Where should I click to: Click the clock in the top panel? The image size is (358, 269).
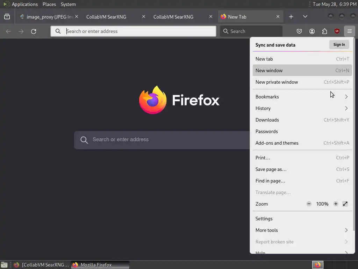(335, 4)
